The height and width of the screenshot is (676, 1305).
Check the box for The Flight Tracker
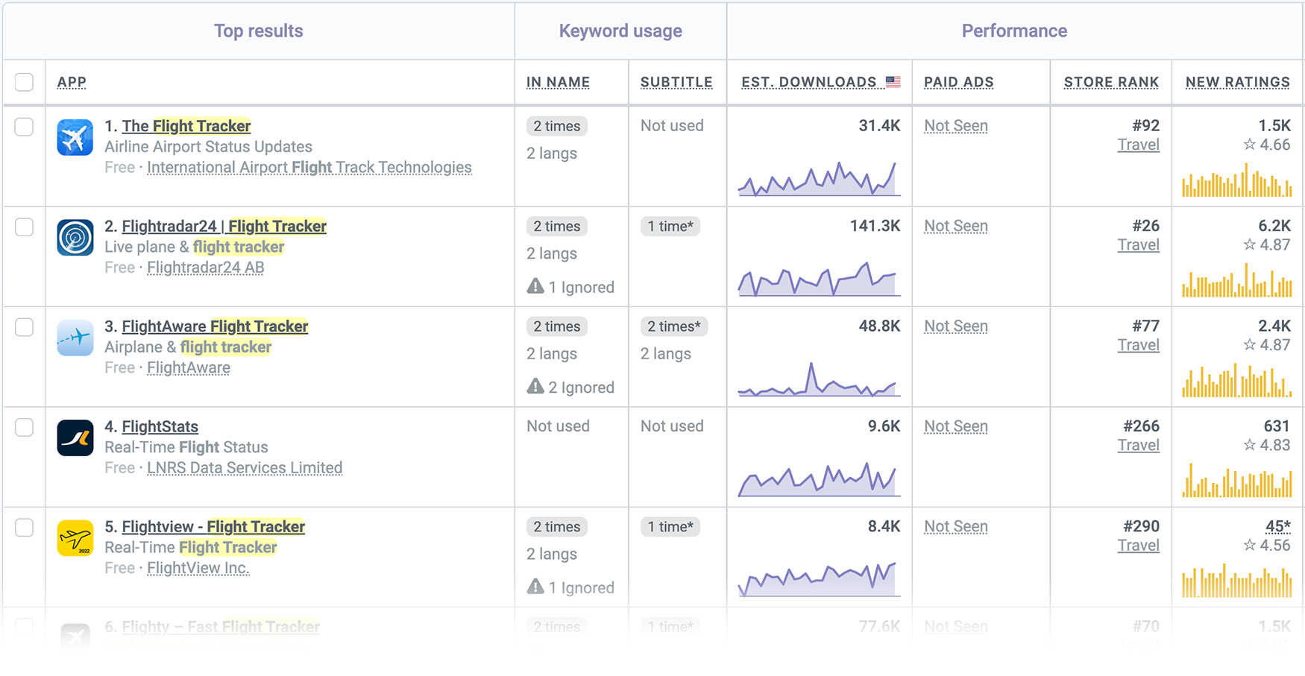24,127
